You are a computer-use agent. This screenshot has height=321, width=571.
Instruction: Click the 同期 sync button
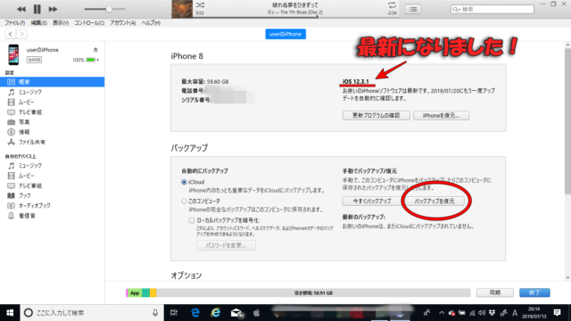[x=495, y=292]
